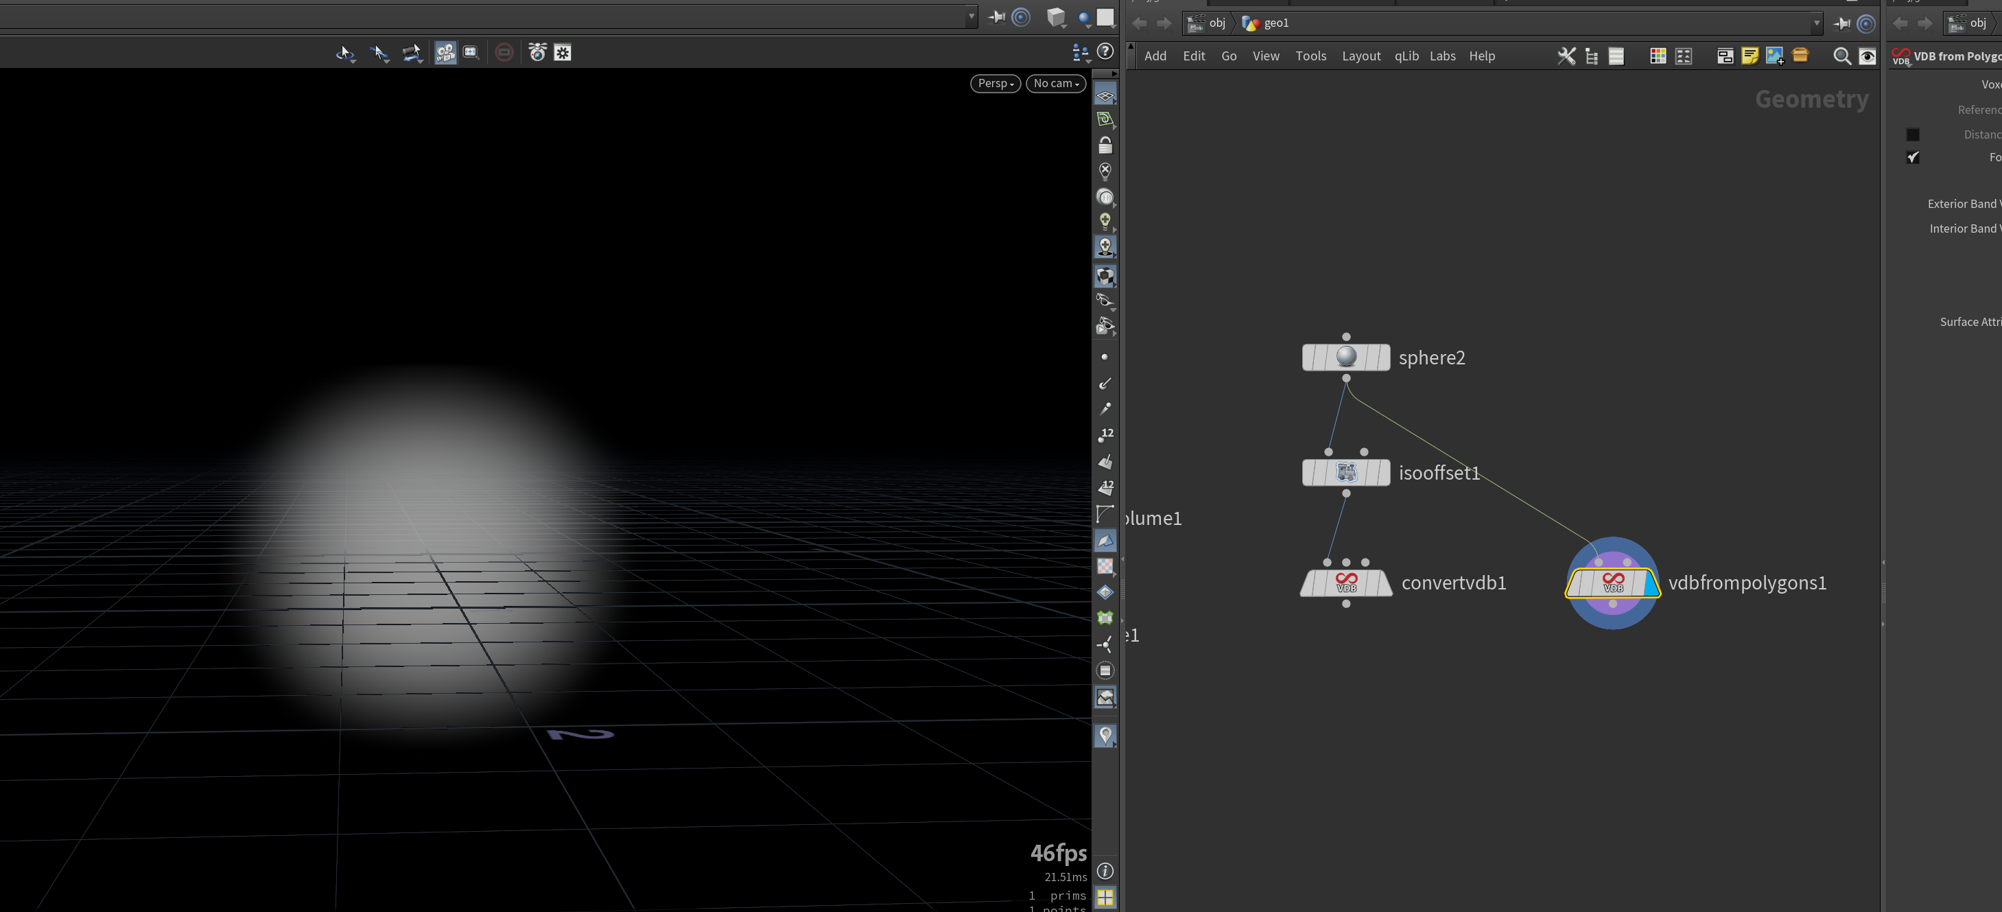Open the wrench tools icon in network toolbar
This screenshot has width=2002, height=912.
click(x=1566, y=56)
